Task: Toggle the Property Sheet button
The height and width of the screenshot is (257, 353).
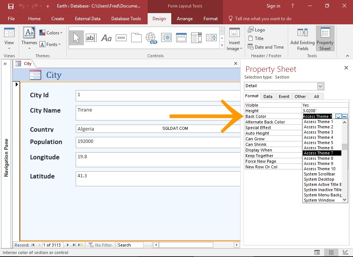Action: tap(325, 39)
